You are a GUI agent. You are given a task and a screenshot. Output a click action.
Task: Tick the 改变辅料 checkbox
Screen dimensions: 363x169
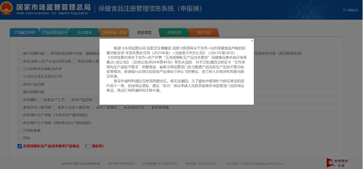click(x=20, y=100)
